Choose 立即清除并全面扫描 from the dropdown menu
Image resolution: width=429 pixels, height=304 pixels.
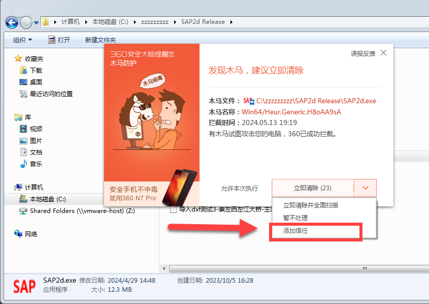pyautogui.click(x=311, y=205)
